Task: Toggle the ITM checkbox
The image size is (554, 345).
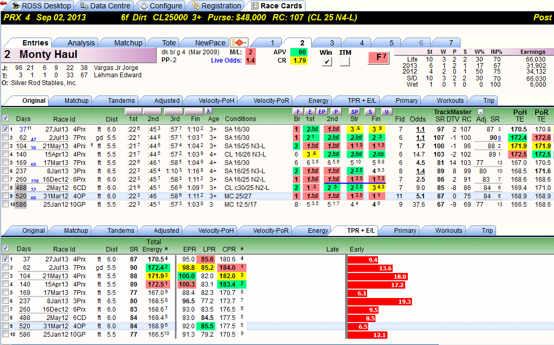Action: pos(345,62)
